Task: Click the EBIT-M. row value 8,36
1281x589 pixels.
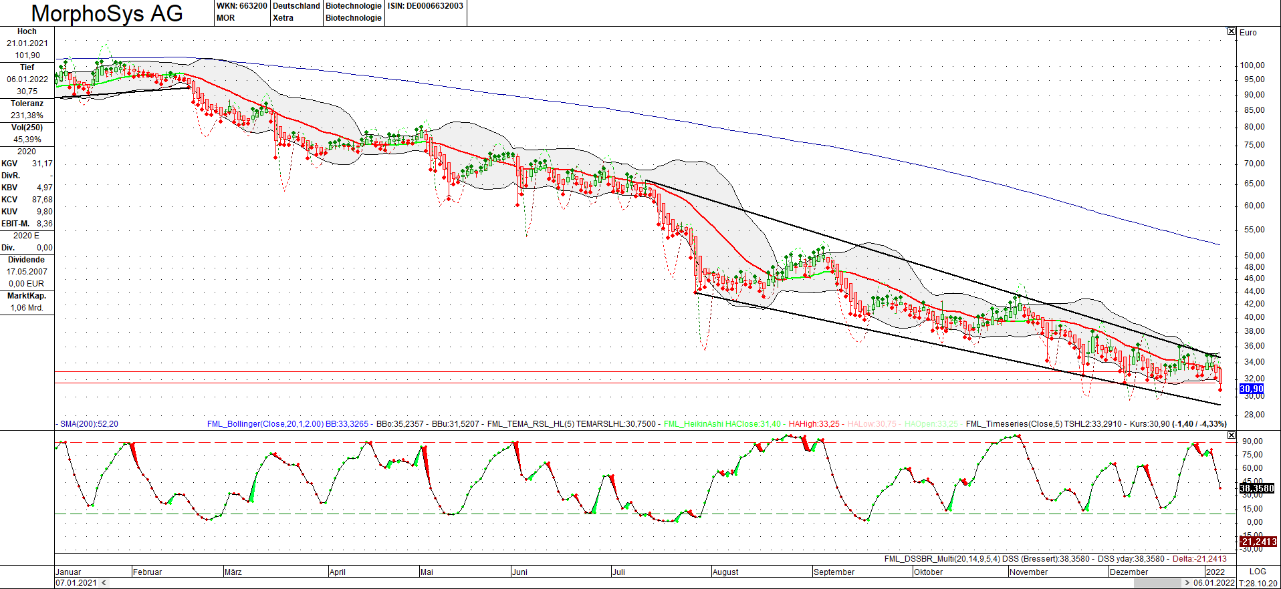Action: 45,224
